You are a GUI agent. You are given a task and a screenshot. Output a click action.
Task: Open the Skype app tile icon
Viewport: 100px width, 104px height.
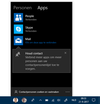point(18,29)
